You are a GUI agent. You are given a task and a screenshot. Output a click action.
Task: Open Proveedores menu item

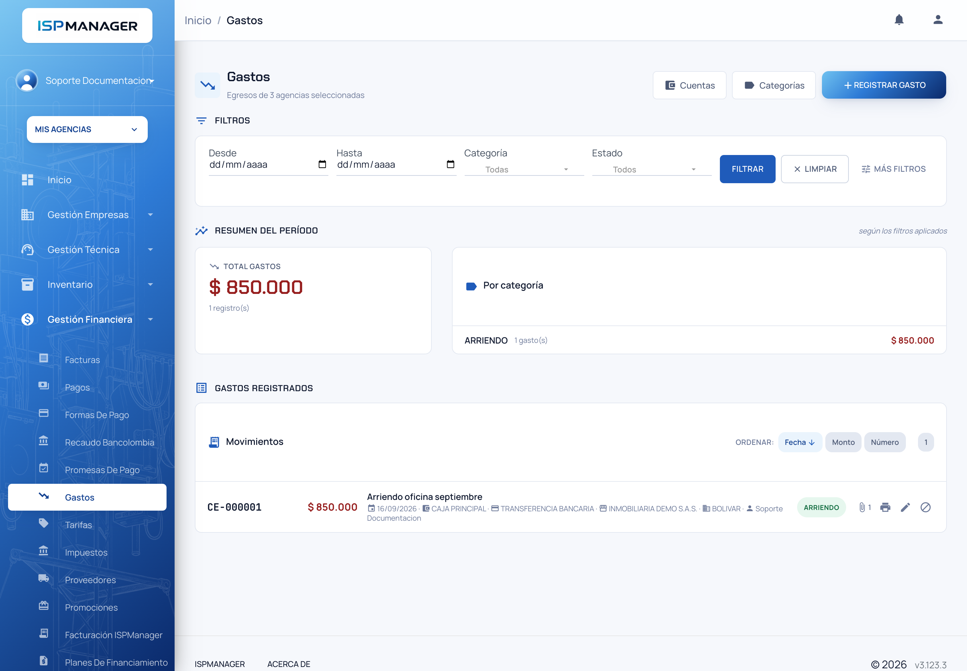tap(87, 580)
